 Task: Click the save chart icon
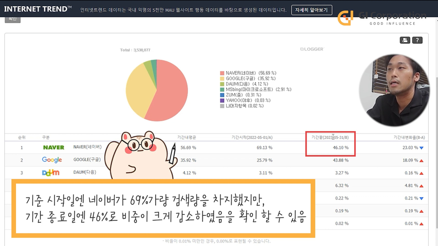click(405, 40)
